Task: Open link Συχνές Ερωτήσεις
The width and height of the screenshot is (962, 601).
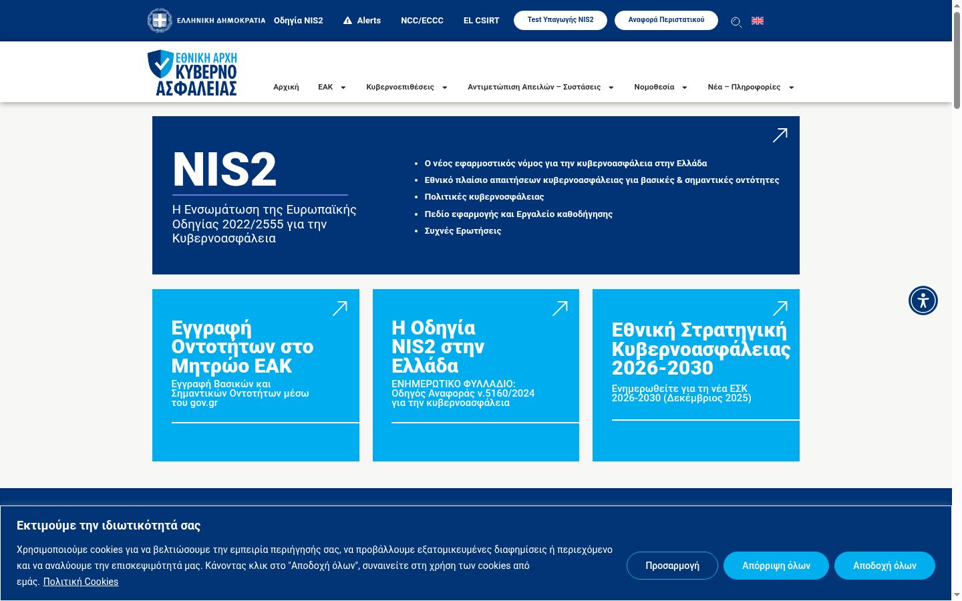Action: tap(463, 231)
